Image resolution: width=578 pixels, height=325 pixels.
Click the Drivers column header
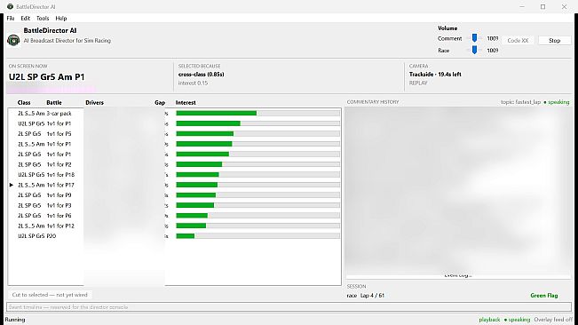[94, 102]
